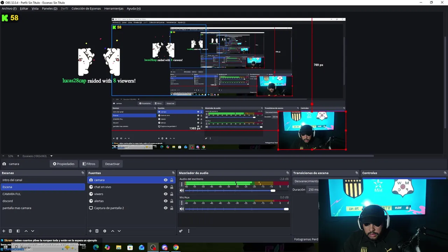
Task: Open the Archivo menu
Action: (9, 8)
